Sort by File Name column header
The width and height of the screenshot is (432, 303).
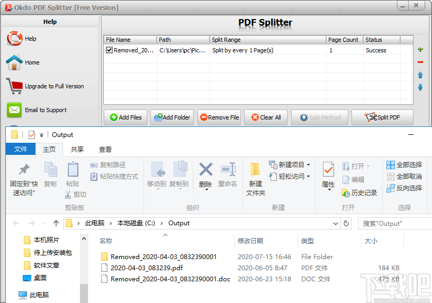(x=130, y=40)
